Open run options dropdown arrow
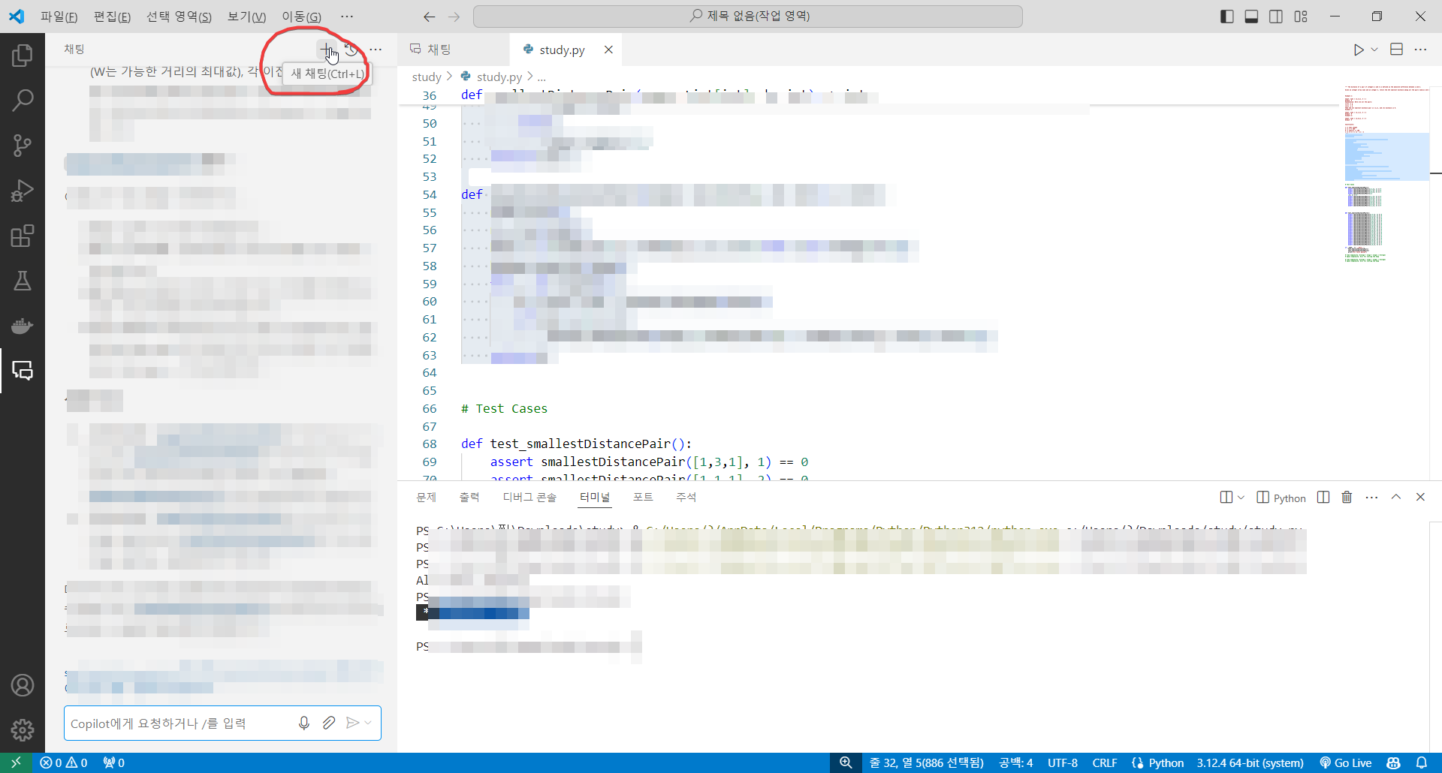Image resolution: width=1442 pixels, height=773 pixels. tap(1374, 50)
